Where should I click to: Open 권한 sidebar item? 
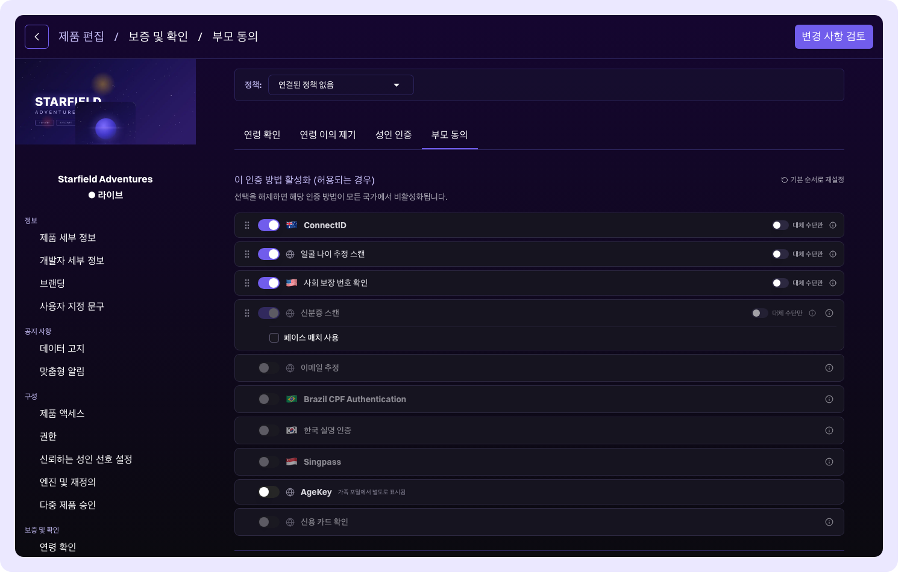pos(48,436)
